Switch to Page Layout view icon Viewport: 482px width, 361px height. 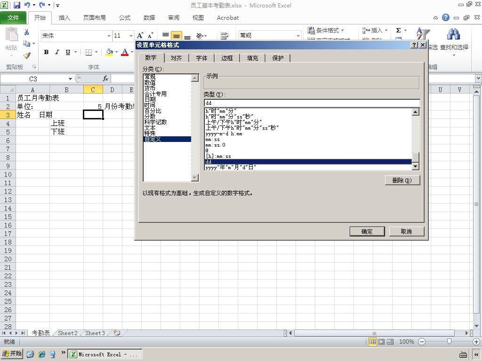tap(381, 342)
